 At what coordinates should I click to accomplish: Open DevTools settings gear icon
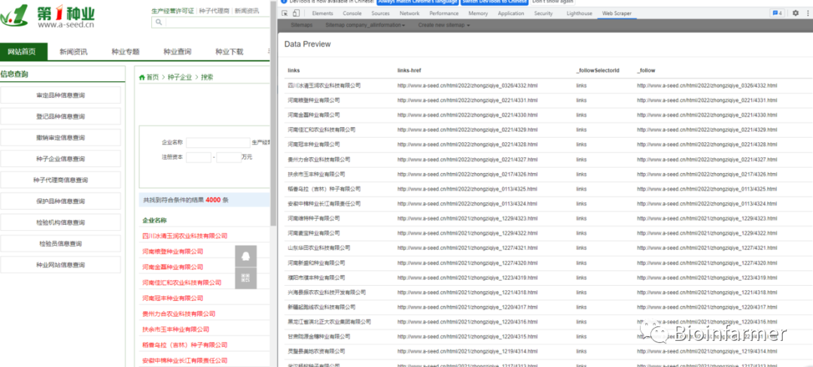[x=795, y=14]
